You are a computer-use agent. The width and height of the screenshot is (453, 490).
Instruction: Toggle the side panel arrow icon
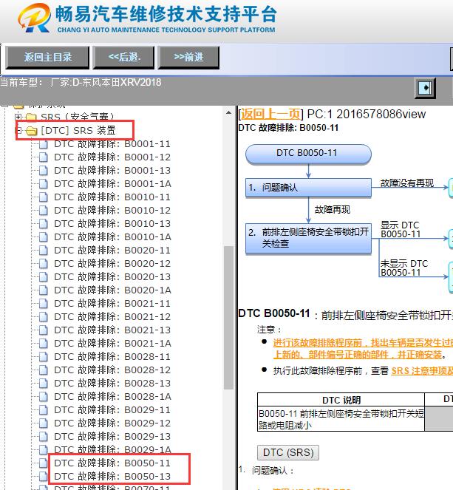pos(425,87)
